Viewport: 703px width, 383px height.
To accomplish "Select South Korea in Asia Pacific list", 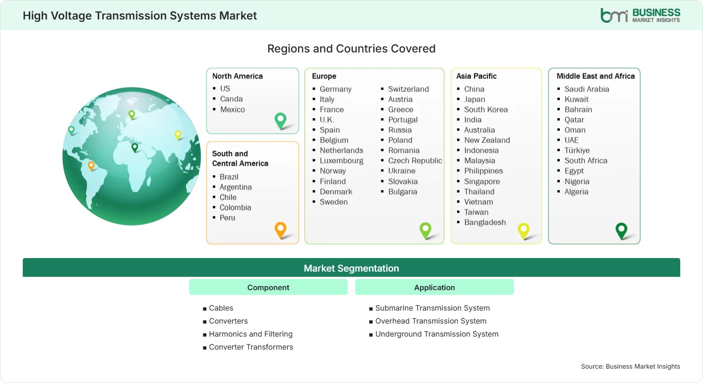I will (486, 110).
